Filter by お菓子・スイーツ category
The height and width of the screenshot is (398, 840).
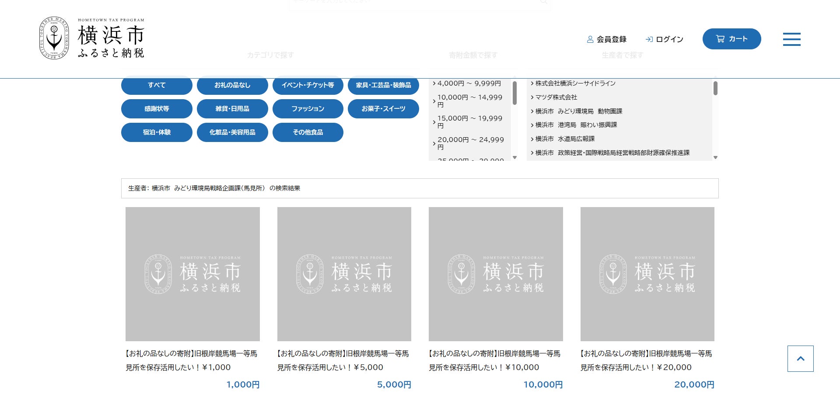point(383,109)
